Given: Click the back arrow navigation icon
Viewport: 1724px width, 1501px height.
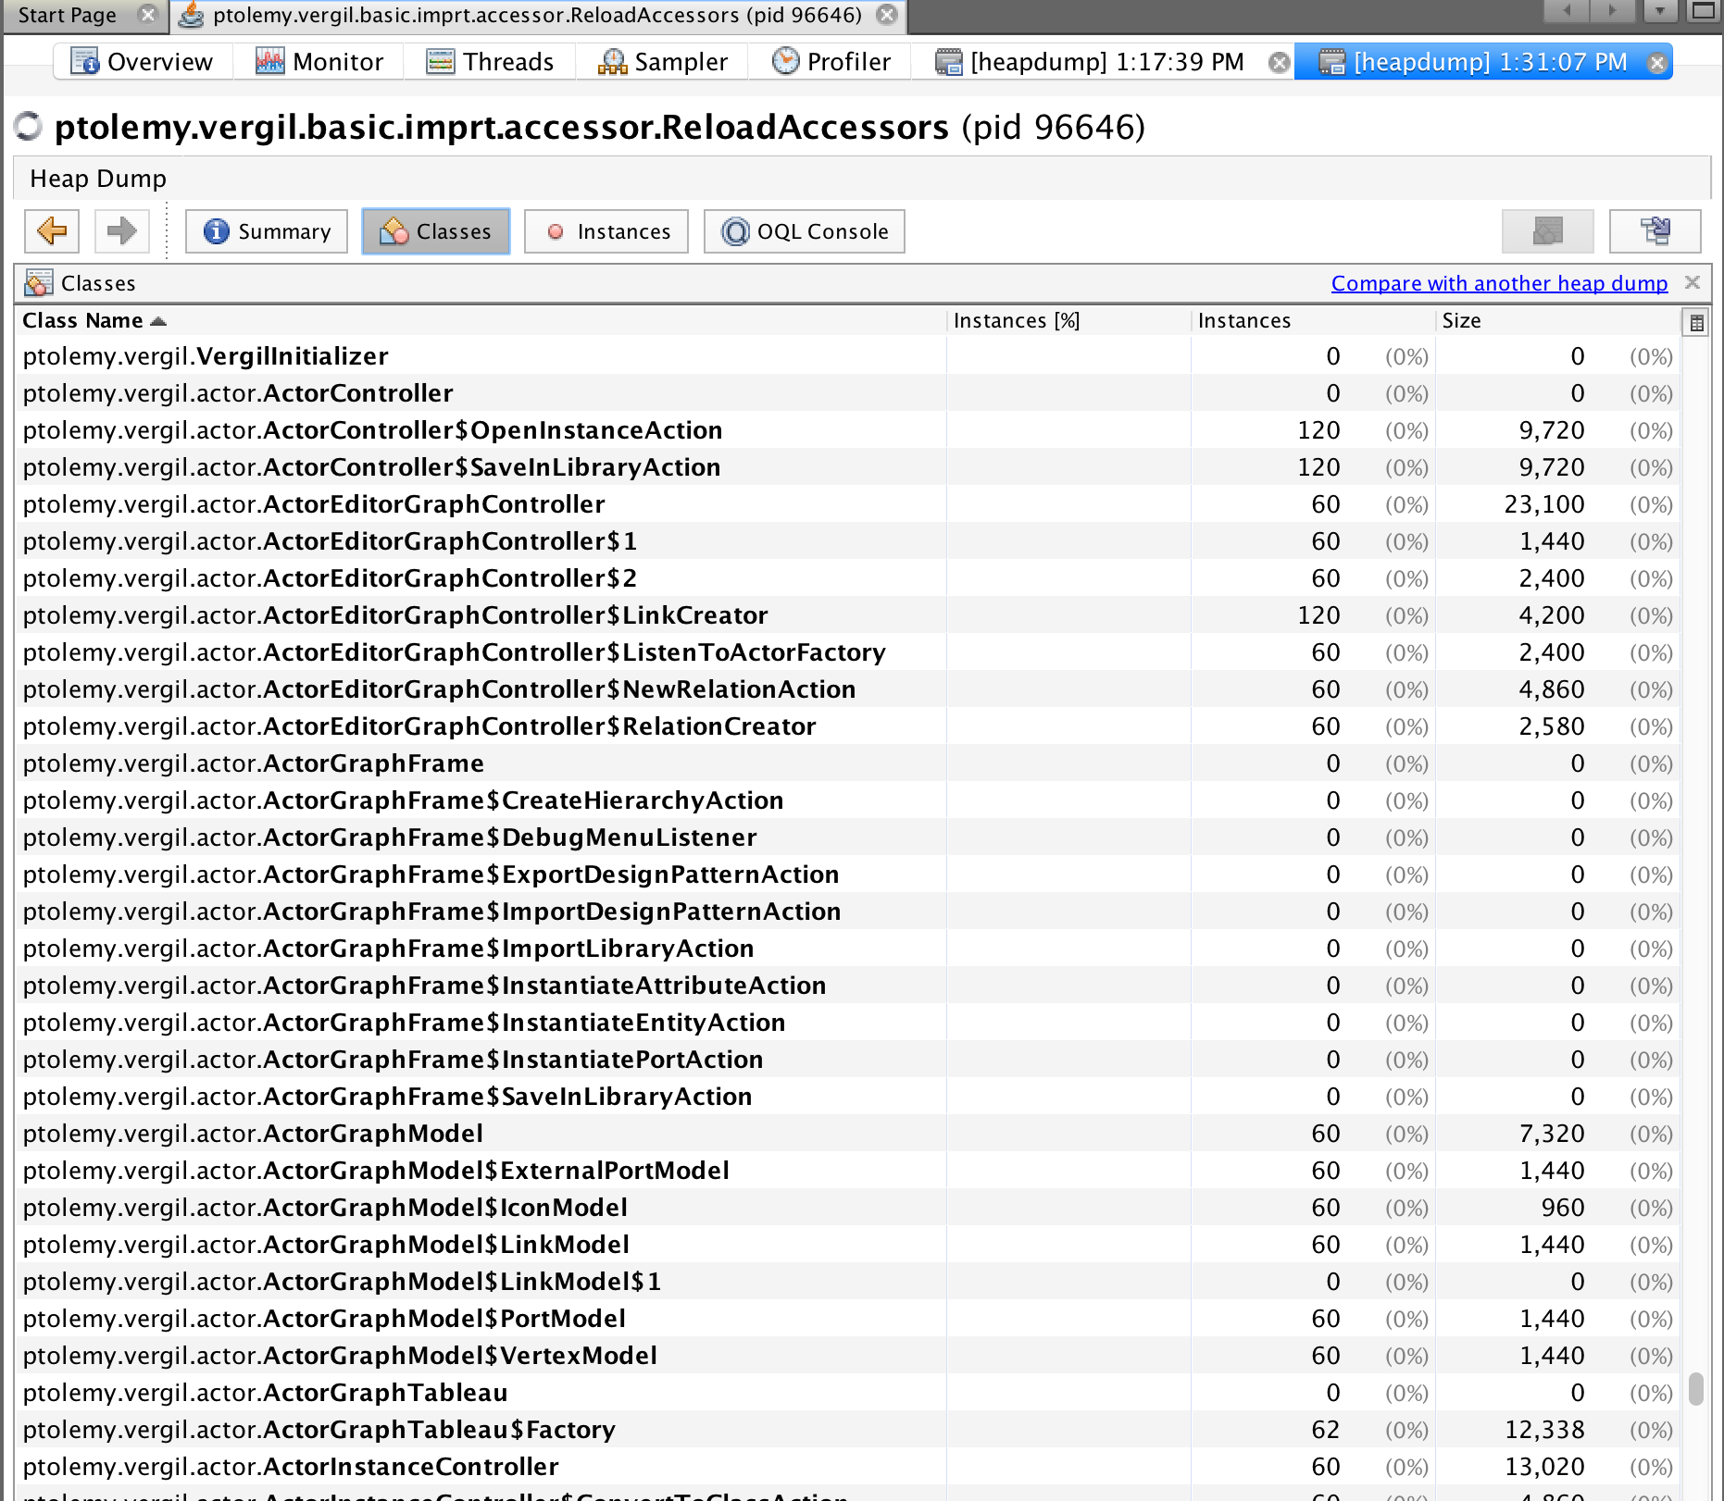Looking at the screenshot, I should (x=52, y=230).
